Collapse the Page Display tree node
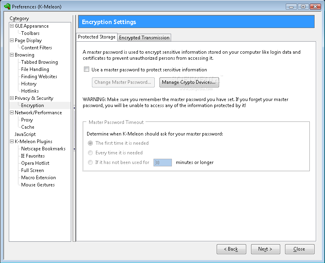Image resolution: width=325 pixels, height=263 pixels. pos(12,40)
